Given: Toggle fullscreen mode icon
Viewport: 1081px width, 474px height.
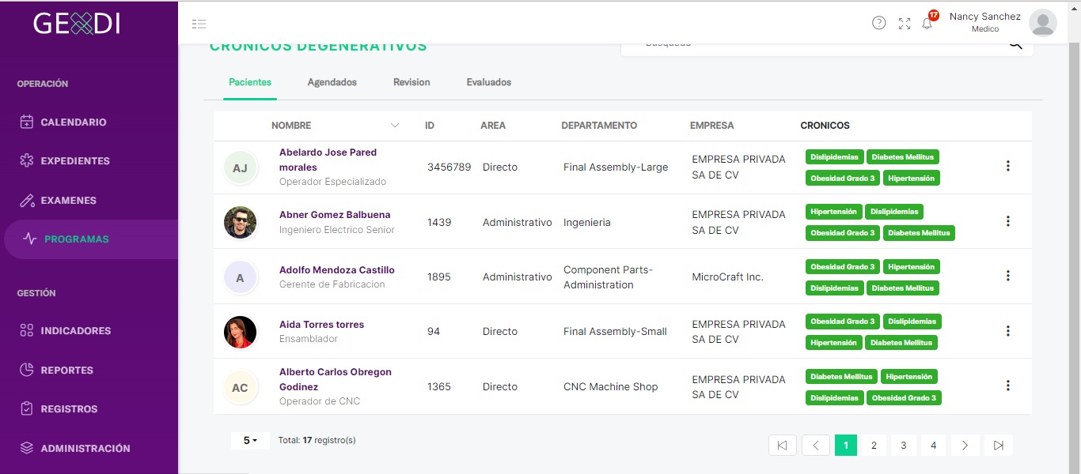Looking at the screenshot, I should coord(905,24).
